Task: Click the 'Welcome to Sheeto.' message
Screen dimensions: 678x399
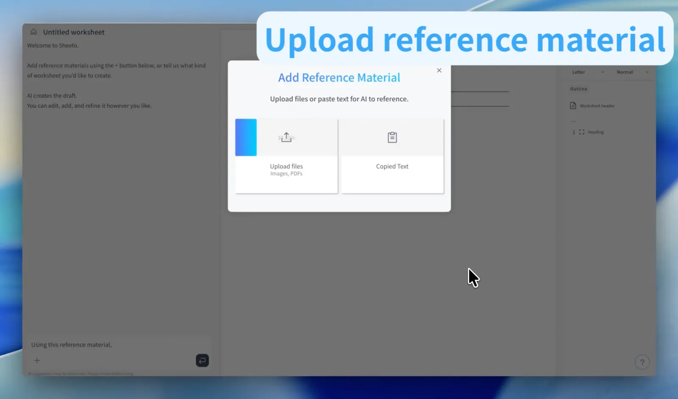Action: tap(53, 45)
